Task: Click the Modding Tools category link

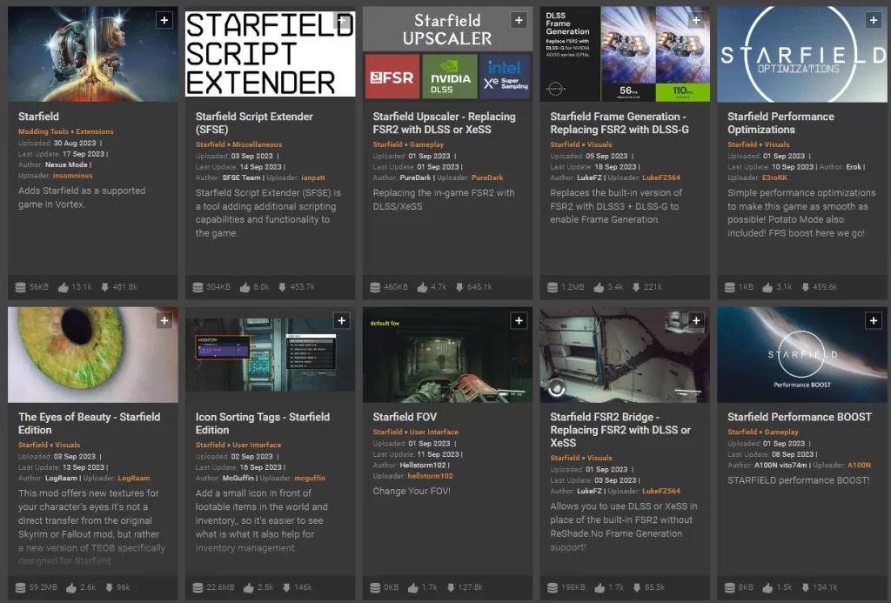Action: point(44,131)
